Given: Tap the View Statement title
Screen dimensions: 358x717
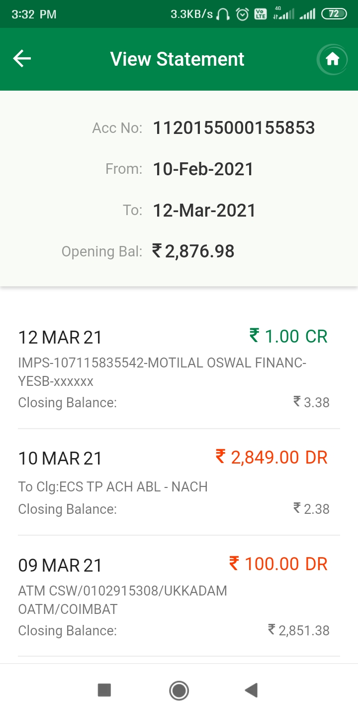Looking at the screenshot, I should (178, 59).
